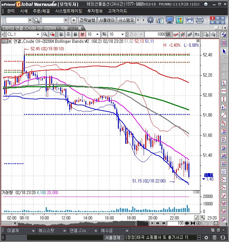Click the monitor screen icon in toolbar
The width and height of the screenshot is (229, 242).
click(170, 20)
